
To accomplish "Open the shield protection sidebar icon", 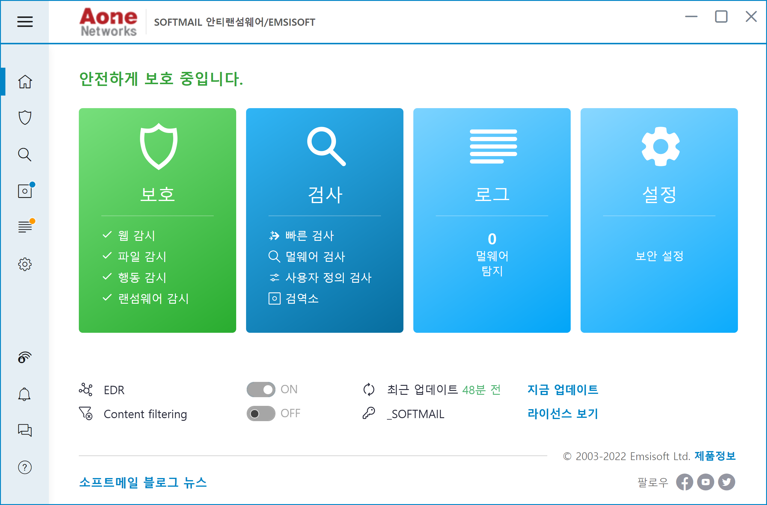I will pyautogui.click(x=25, y=117).
